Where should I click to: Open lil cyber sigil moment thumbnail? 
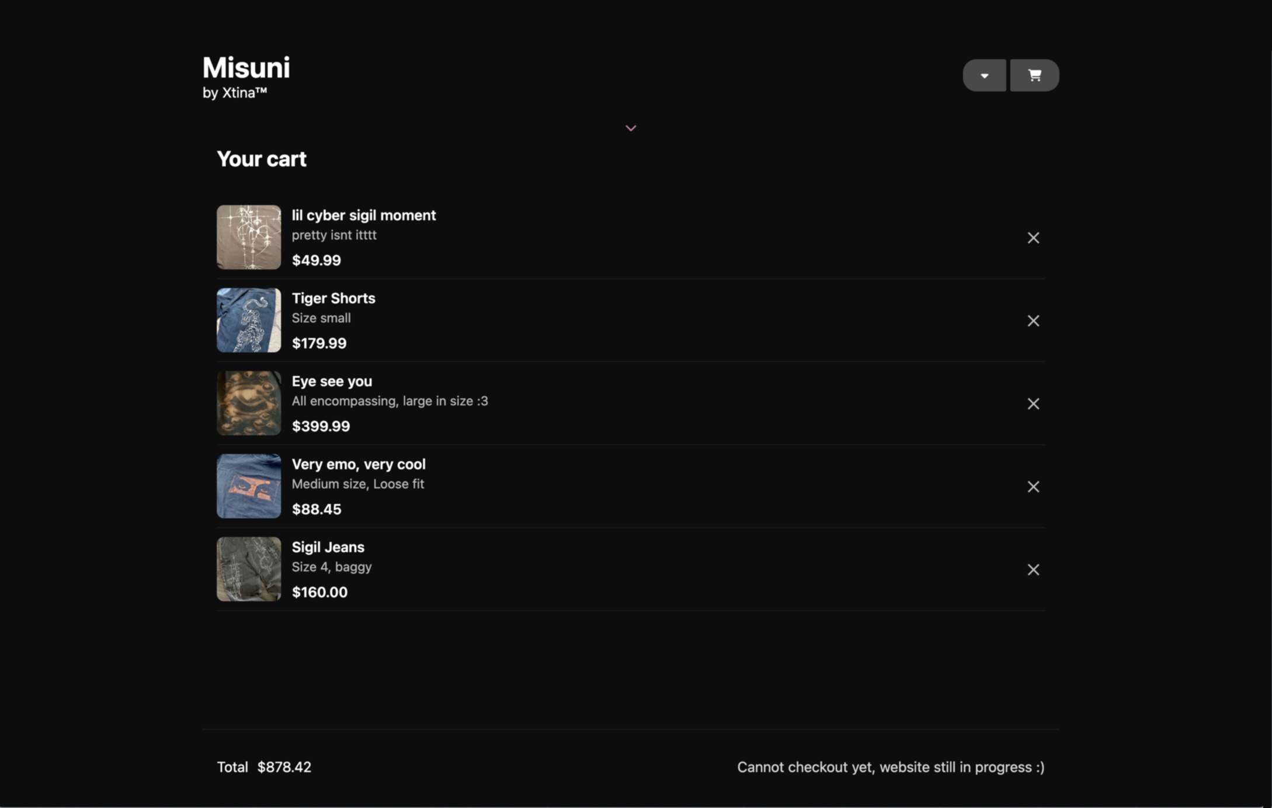(x=249, y=237)
